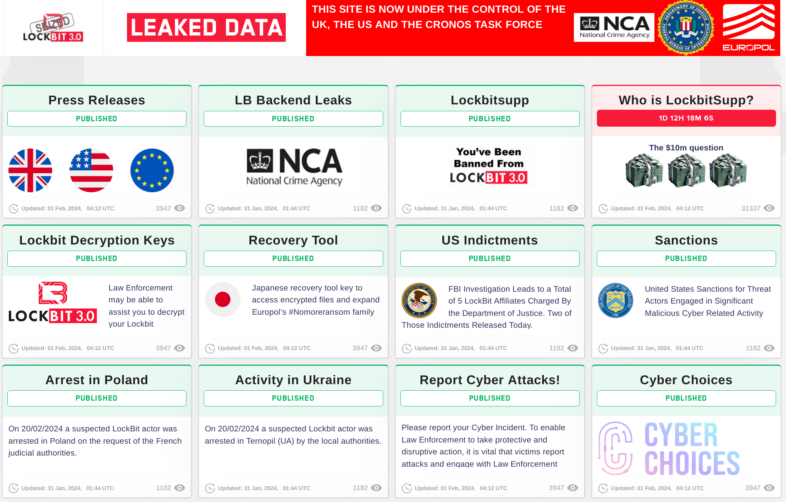
Task: Open the Who is LockbitSupp? tile header
Action: tap(686, 100)
